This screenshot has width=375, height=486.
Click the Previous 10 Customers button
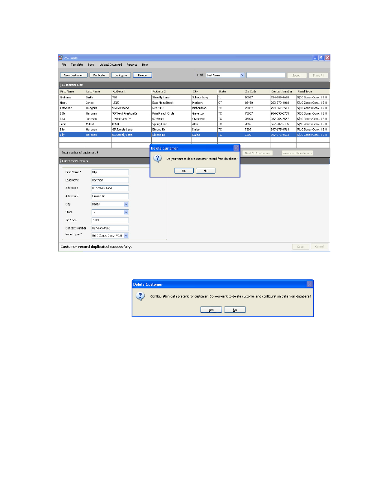tap(298, 153)
